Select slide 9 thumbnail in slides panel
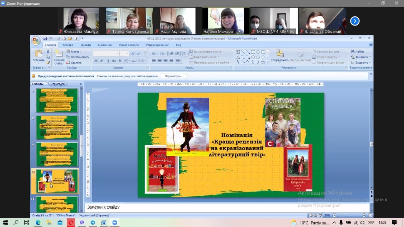 [x=57, y=154]
